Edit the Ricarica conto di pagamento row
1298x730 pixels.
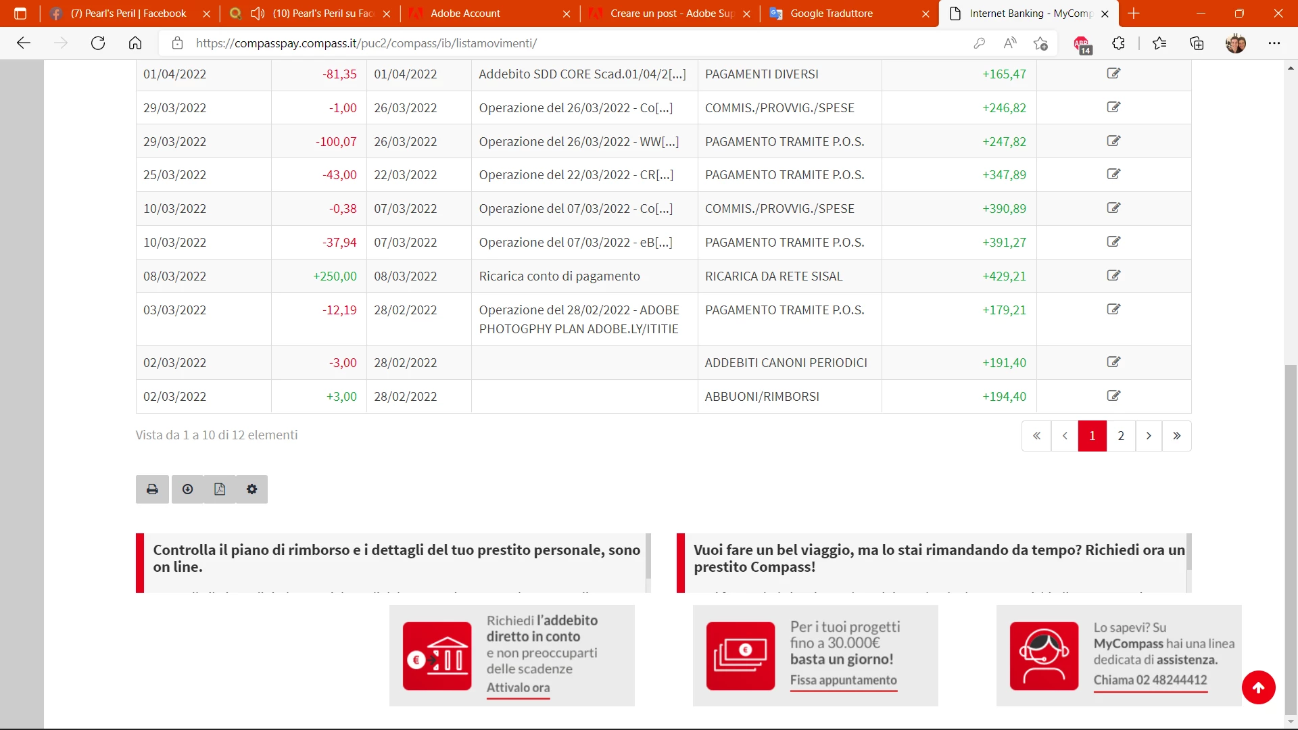pos(1113,276)
